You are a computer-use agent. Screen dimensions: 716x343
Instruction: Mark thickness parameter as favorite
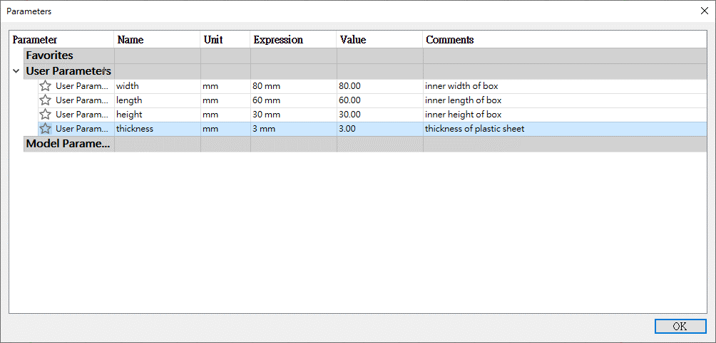click(x=46, y=129)
